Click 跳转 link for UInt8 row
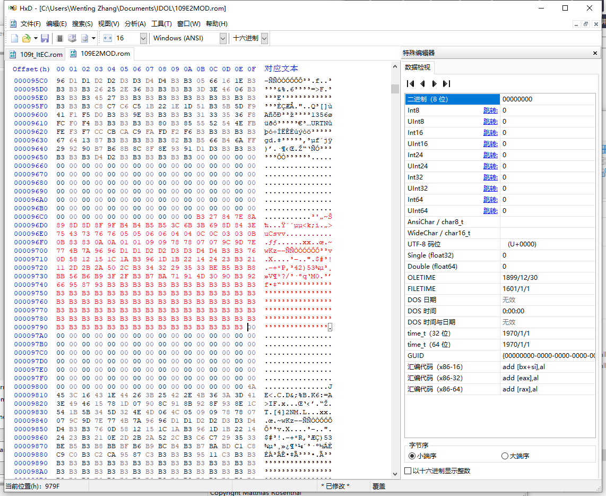The image size is (606, 496). [x=490, y=122]
